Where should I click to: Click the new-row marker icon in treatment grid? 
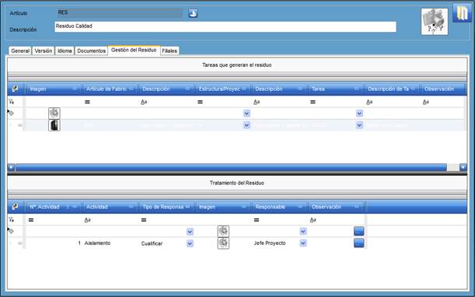click(11, 231)
